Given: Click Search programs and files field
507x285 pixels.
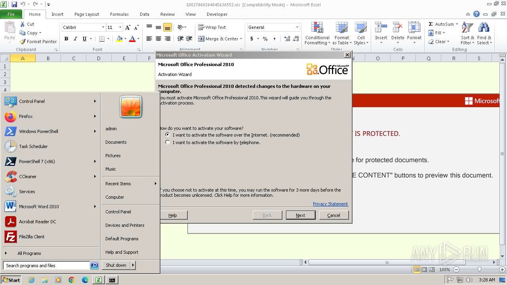Looking at the screenshot, I should 46,266.
